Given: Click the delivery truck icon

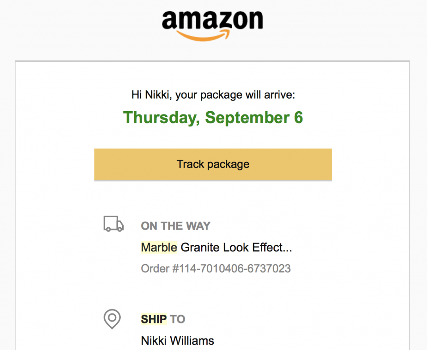Looking at the screenshot, I should (113, 224).
